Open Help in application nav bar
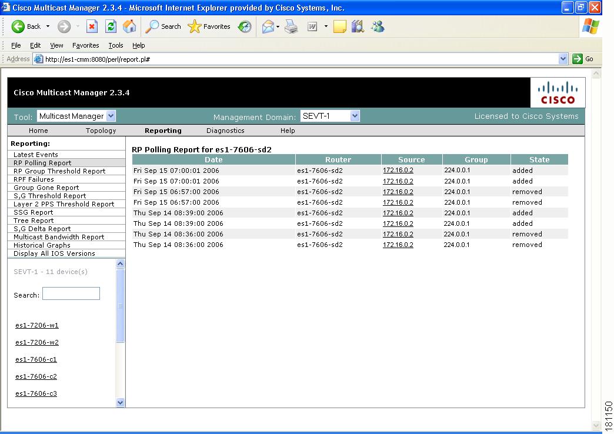 point(288,131)
